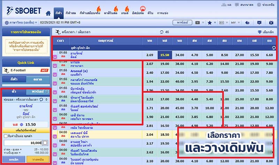Click the ticket display icon beside MY

tap(221, 23)
